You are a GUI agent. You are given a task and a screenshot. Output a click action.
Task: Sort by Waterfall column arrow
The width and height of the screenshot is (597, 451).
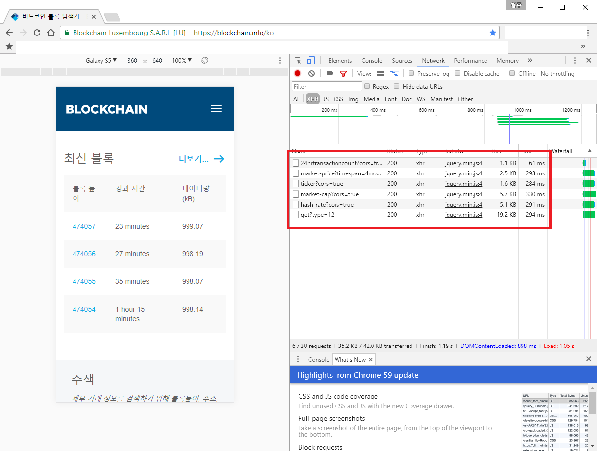(x=589, y=151)
